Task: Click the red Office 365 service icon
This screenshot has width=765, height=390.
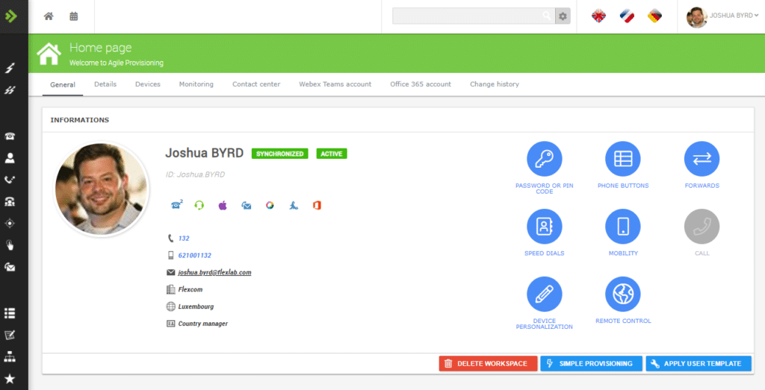Action: coord(317,205)
